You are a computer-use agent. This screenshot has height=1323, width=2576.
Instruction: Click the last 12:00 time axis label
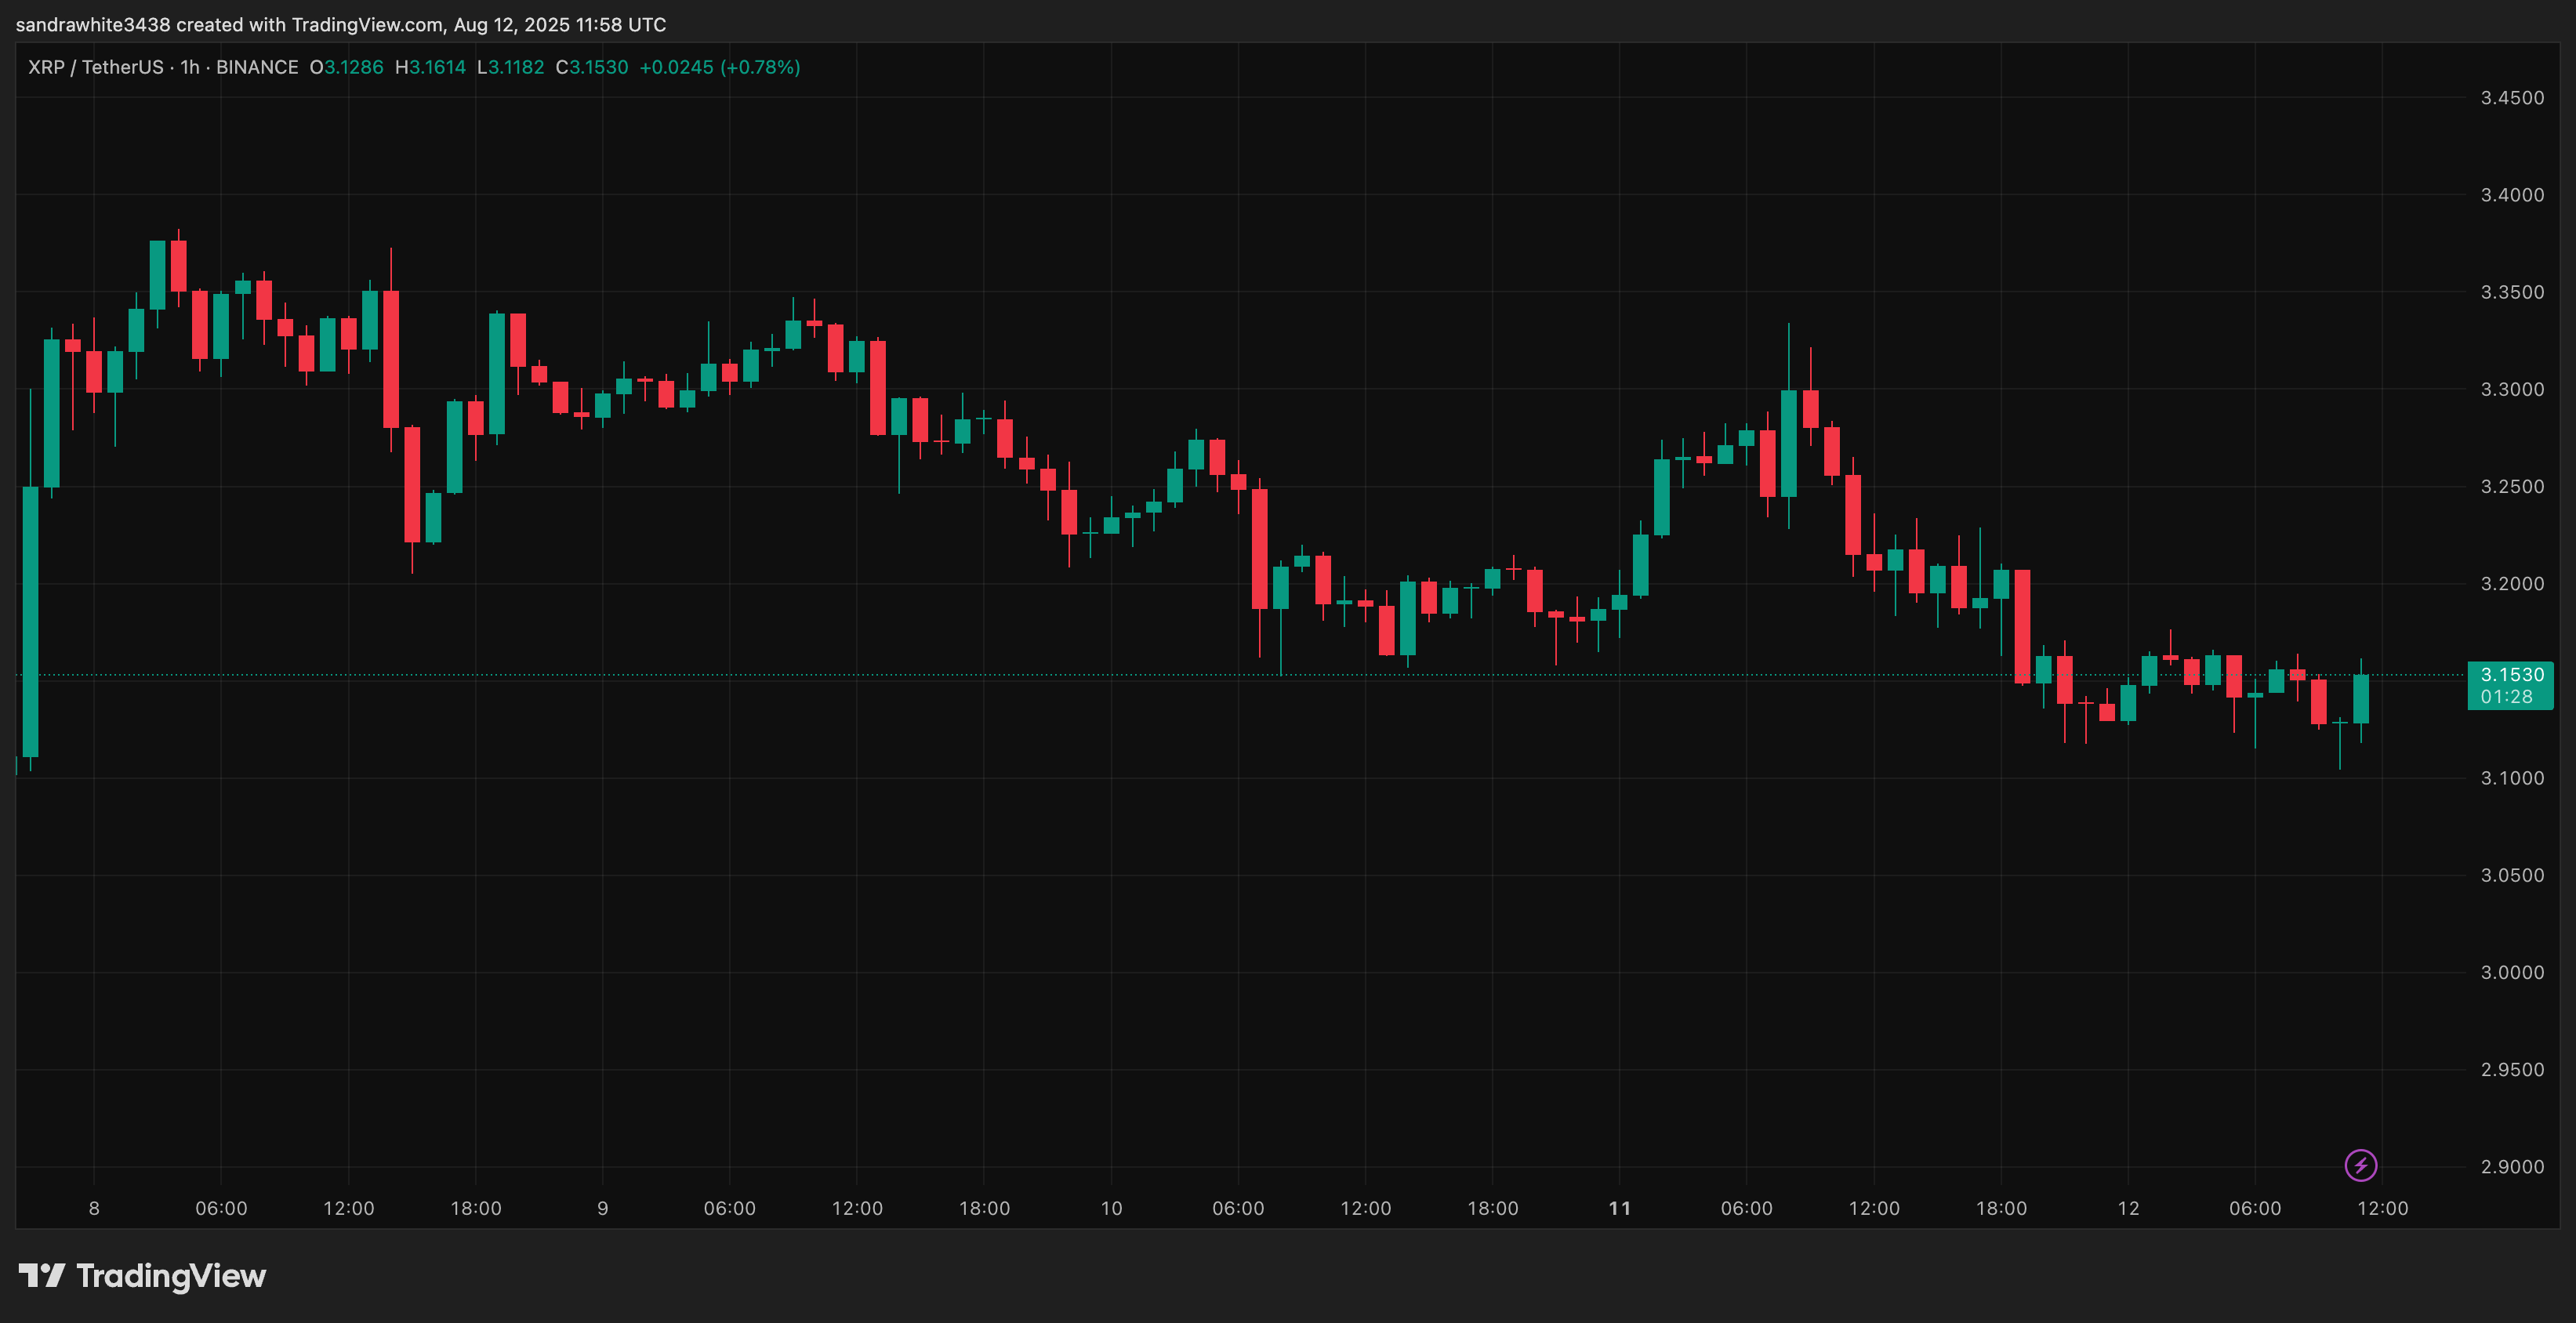click(x=2382, y=1208)
